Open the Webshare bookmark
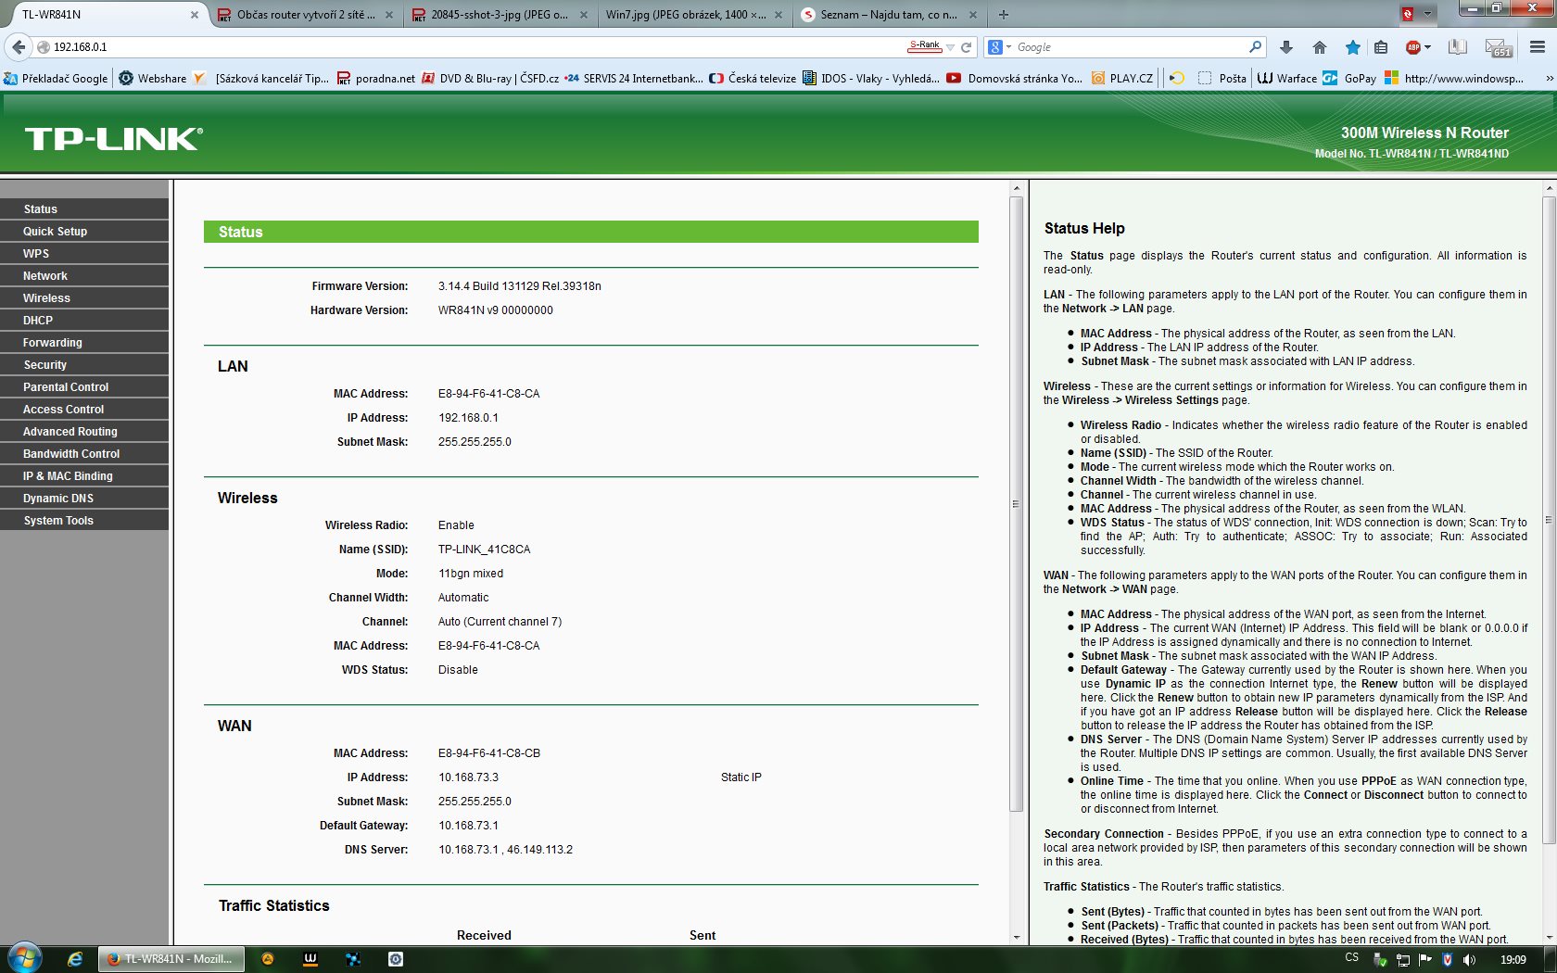 pos(153,79)
